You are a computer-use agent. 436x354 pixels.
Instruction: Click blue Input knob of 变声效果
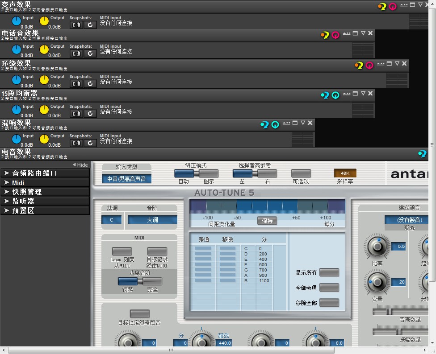tap(17, 21)
